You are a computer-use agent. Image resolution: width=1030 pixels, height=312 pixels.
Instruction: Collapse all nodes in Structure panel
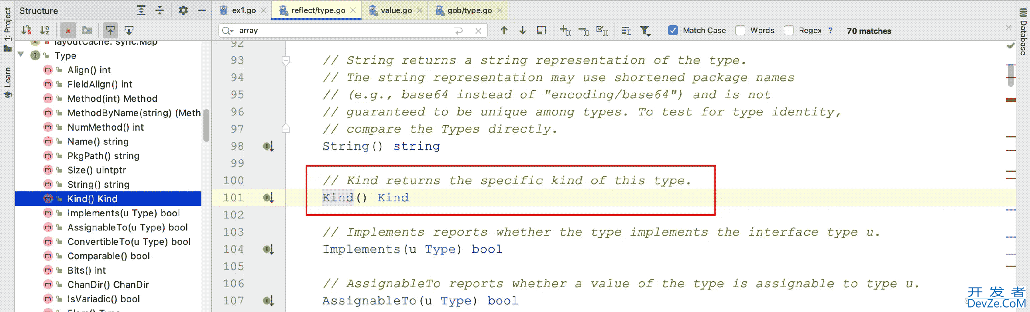point(159,10)
